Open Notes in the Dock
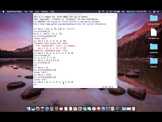The height and width of the screenshot is (122, 162). (66, 109)
